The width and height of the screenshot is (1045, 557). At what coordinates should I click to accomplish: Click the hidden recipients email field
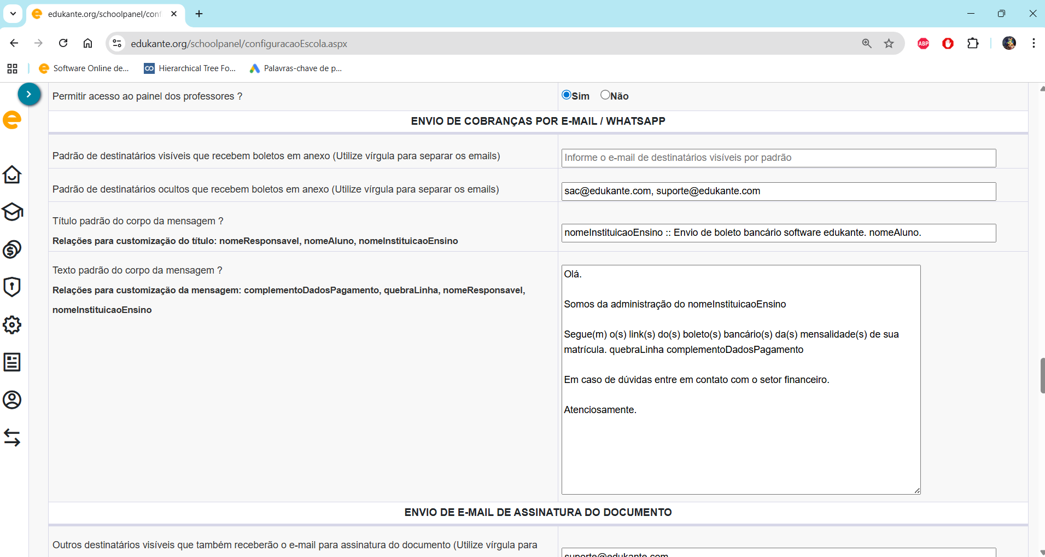pos(778,191)
